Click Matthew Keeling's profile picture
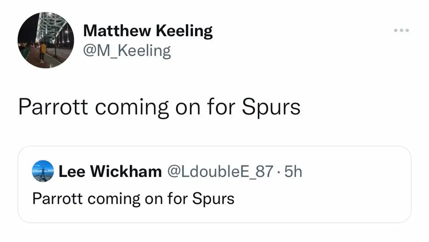429x242 pixels. click(46, 40)
